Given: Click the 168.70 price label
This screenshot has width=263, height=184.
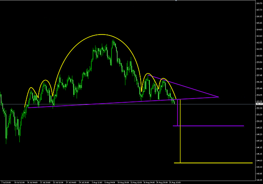Looking at the screenshot, I should point(259,3).
